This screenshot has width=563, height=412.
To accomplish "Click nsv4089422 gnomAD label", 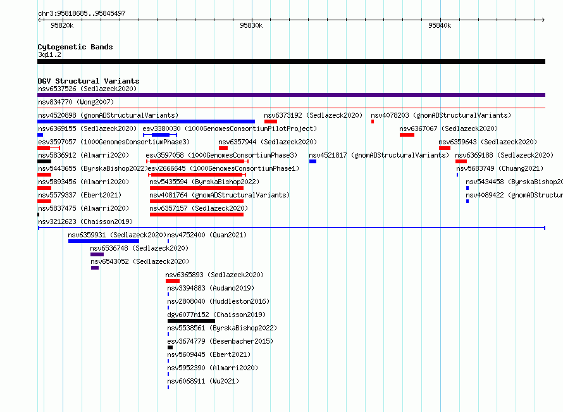I will tap(514, 195).
